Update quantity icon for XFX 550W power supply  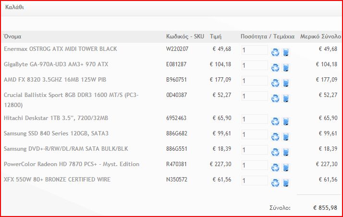pos(275,183)
